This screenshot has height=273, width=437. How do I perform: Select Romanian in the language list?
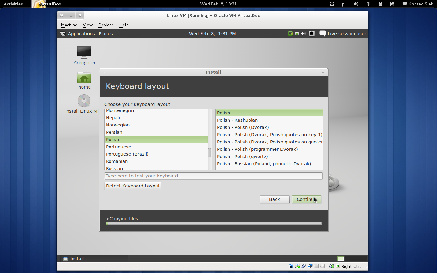tap(156, 161)
